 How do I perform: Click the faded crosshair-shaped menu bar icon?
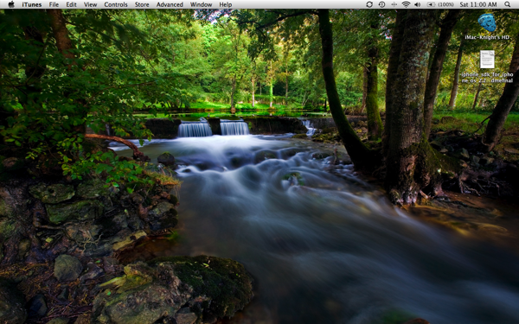[394, 4]
